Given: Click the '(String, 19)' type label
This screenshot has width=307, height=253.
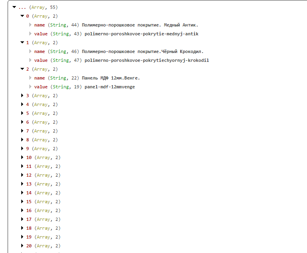Looking at the screenshot, I should tap(66, 87).
